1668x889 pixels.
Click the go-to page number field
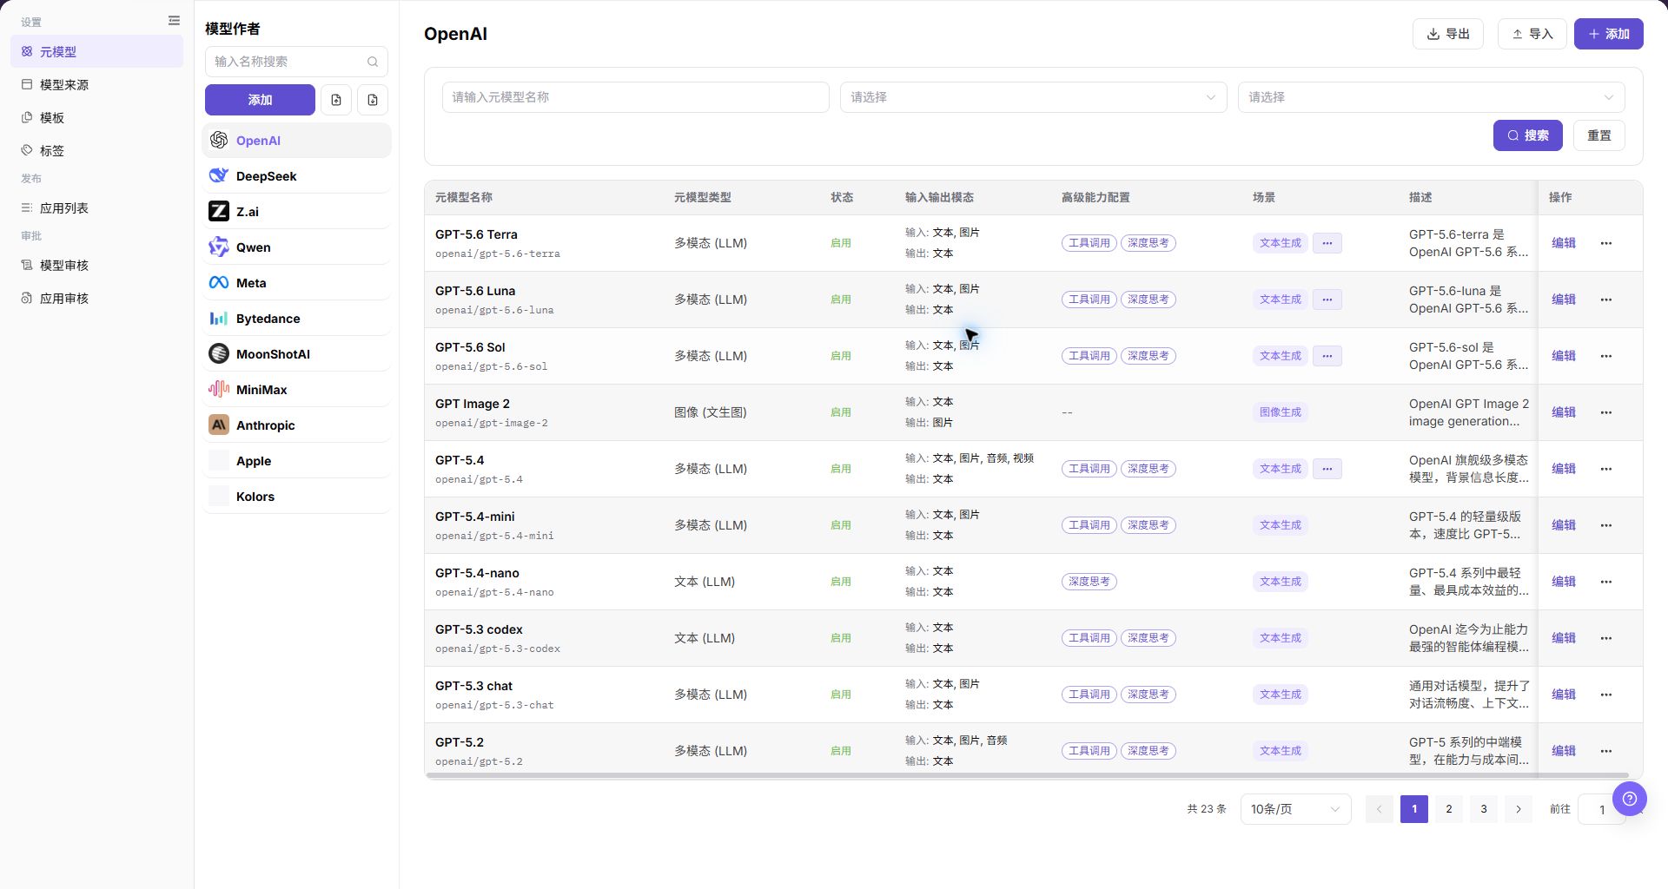1601,809
